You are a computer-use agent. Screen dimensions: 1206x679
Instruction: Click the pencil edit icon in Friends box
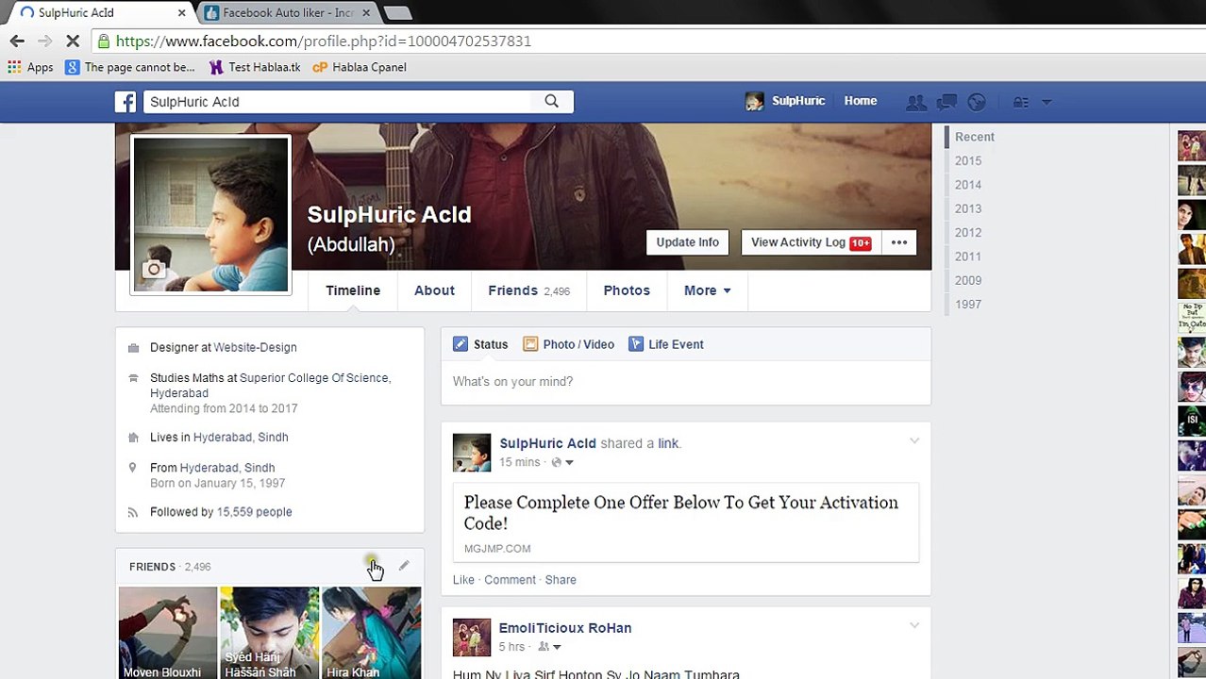[404, 566]
